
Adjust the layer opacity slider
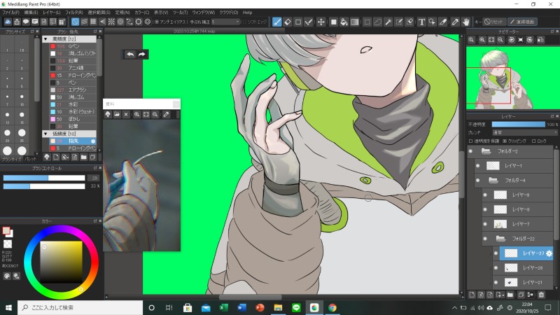[x=518, y=125]
